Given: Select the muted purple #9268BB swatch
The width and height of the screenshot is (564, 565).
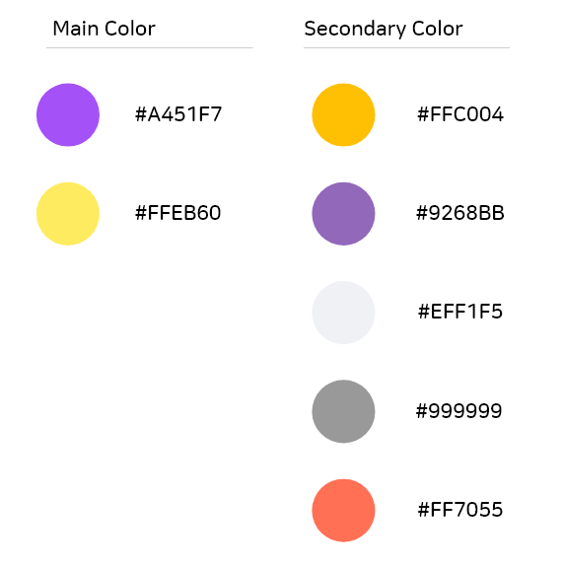Looking at the screenshot, I should tap(343, 214).
